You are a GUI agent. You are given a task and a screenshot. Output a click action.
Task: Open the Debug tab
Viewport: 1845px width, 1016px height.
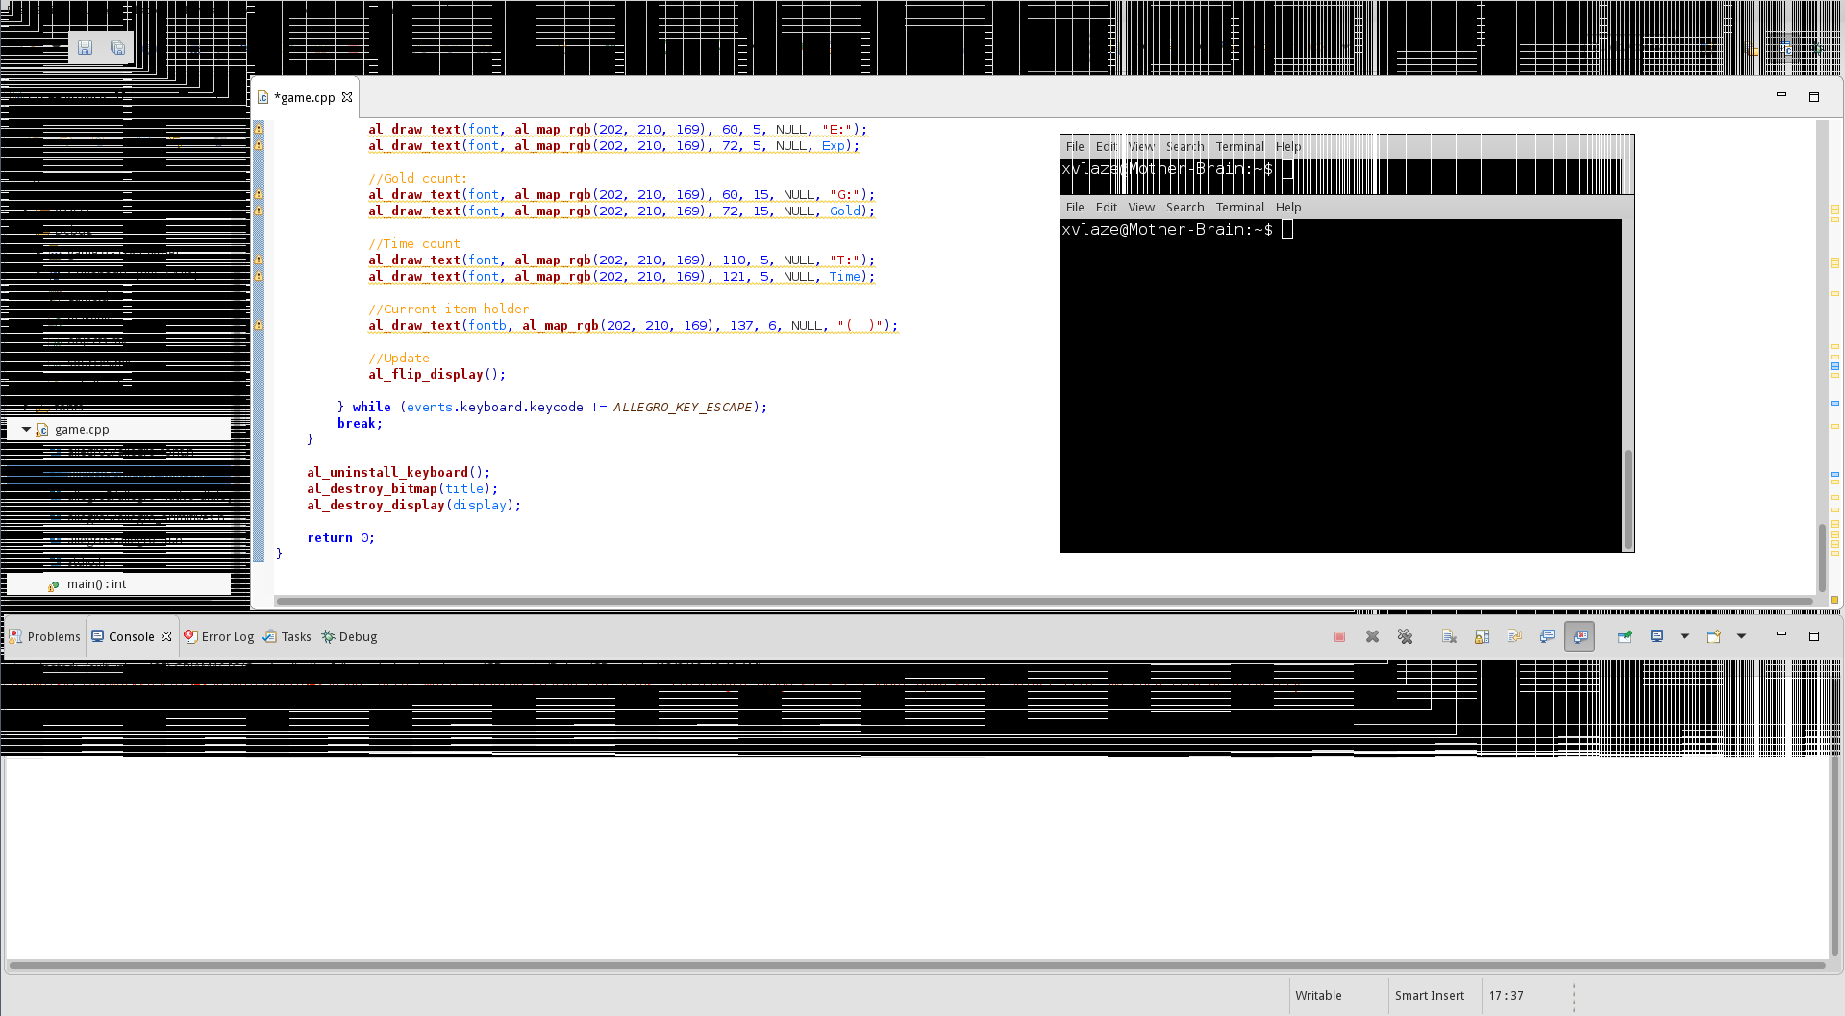tap(349, 636)
